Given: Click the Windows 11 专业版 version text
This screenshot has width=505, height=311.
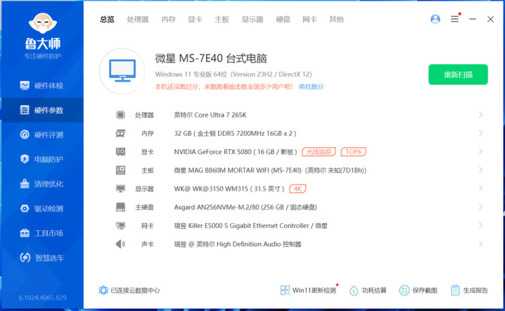Looking at the screenshot, I should [x=234, y=74].
